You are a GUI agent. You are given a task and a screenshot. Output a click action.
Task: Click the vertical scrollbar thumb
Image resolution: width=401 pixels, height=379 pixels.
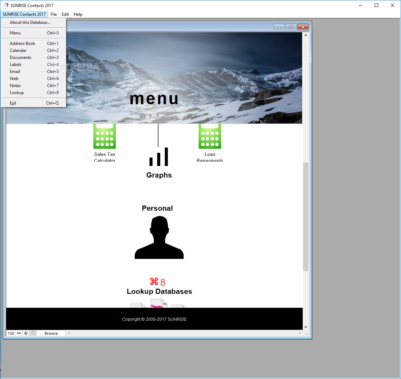(306, 217)
